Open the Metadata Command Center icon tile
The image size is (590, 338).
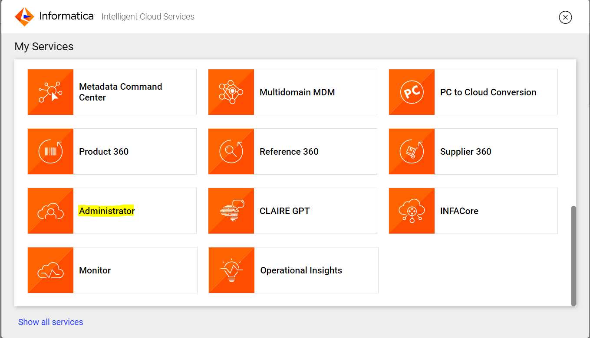[x=50, y=92]
